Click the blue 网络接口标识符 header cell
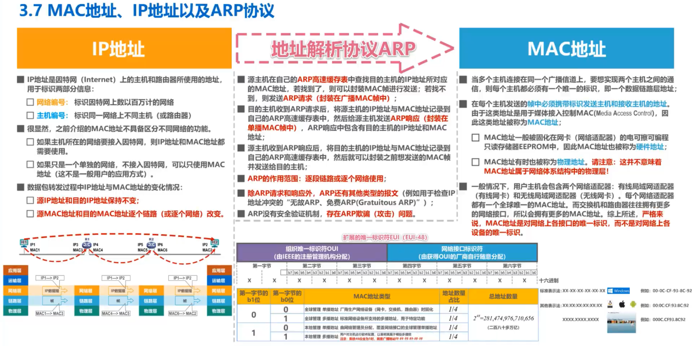692x346 pixels. tap(462, 252)
